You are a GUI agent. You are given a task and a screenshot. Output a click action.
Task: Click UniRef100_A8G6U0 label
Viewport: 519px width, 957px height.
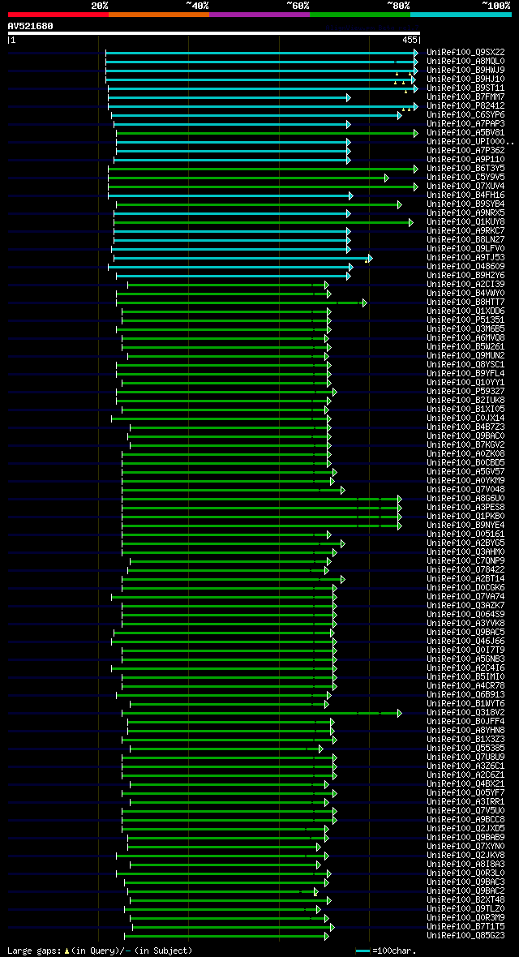click(x=465, y=499)
